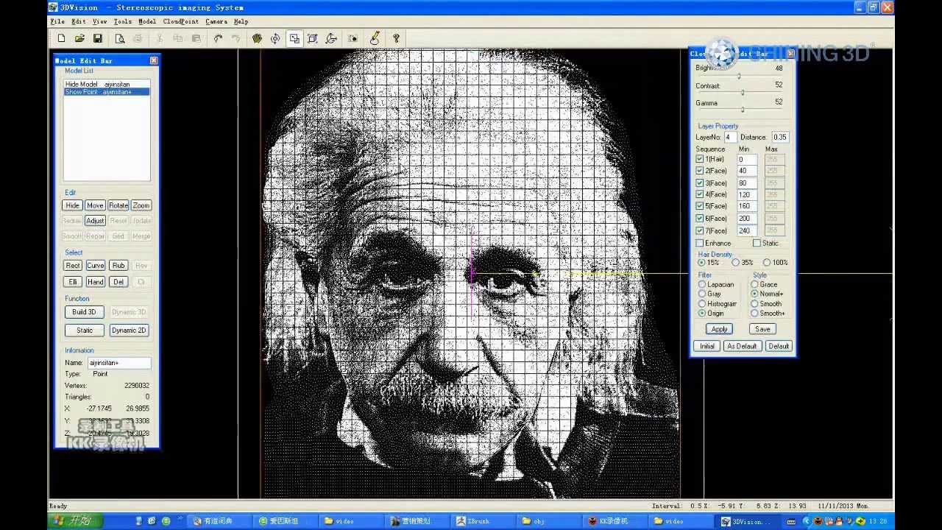Image resolution: width=942 pixels, height=530 pixels.
Task: Open the Camera menu
Action: tap(216, 21)
